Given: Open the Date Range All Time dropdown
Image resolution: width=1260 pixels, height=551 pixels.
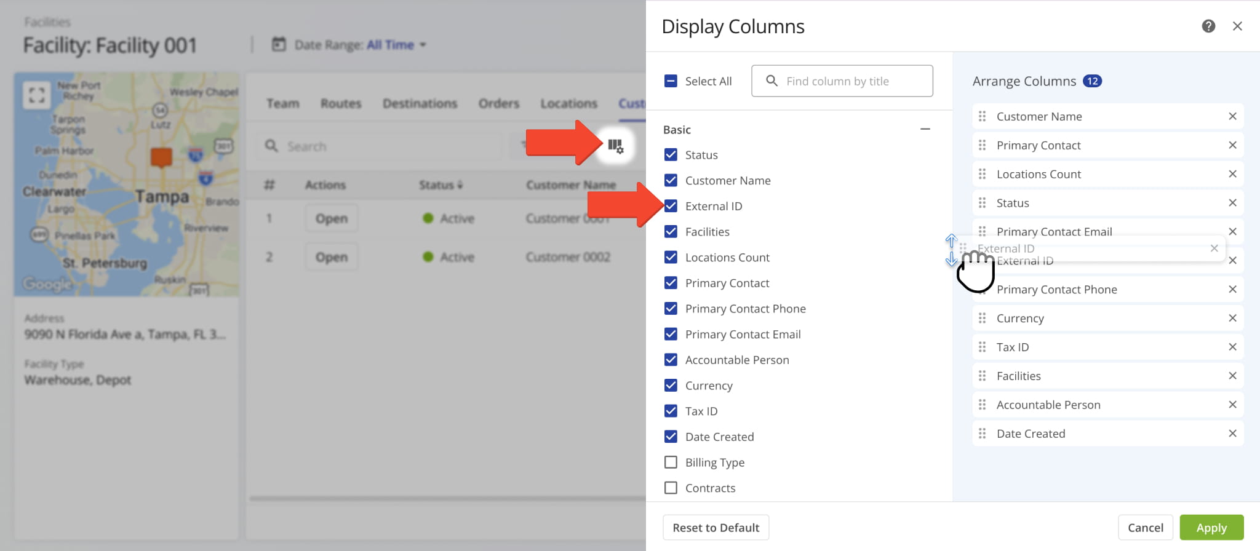Looking at the screenshot, I should 396,45.
